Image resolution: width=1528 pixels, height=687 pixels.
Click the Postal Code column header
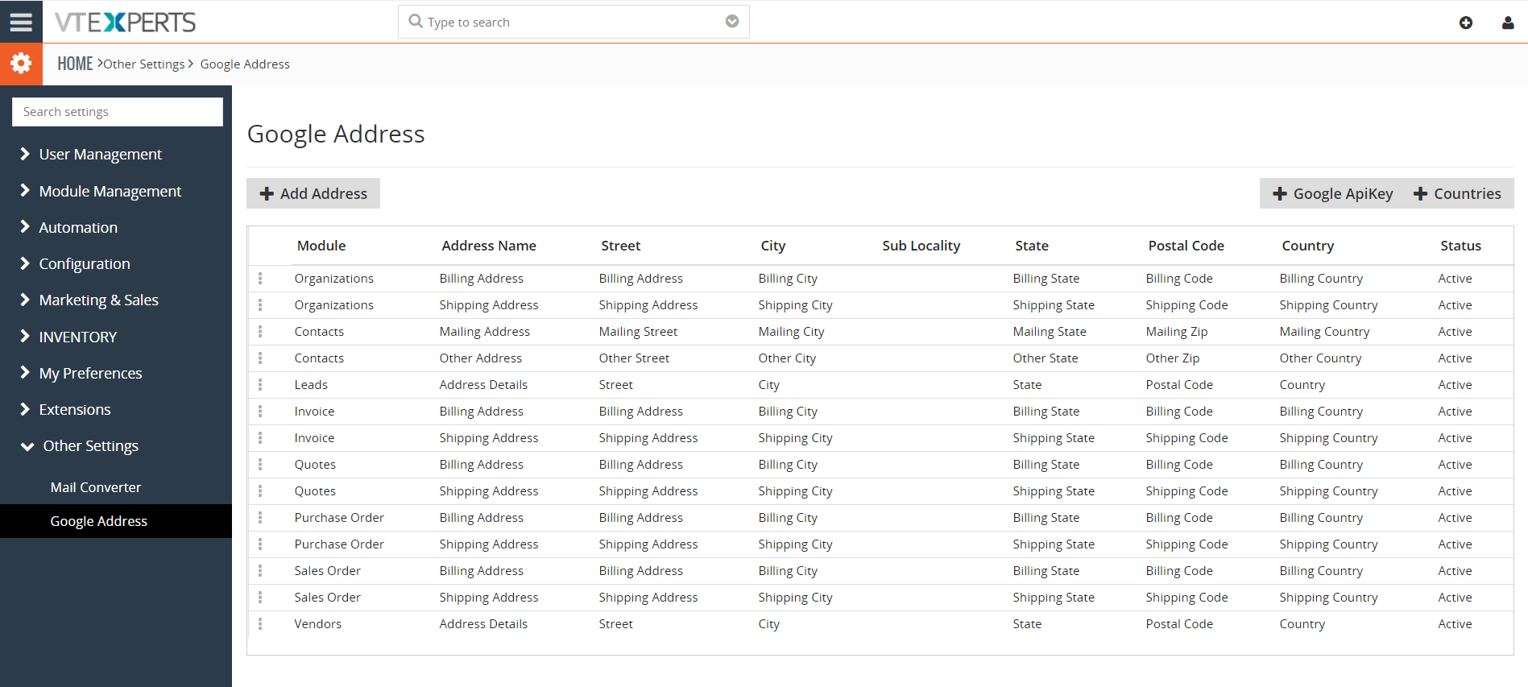click(x=1186, y=246)
